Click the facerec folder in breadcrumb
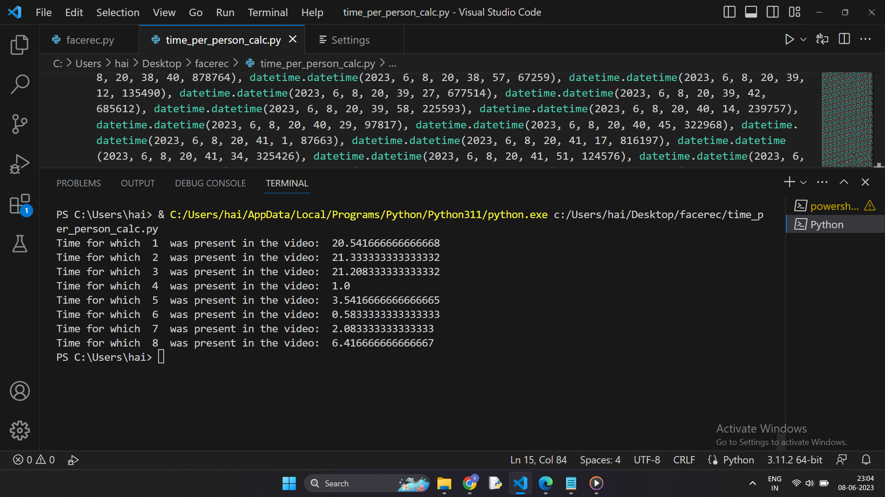The width and height of the screenshot is (885, 497). 212,64
